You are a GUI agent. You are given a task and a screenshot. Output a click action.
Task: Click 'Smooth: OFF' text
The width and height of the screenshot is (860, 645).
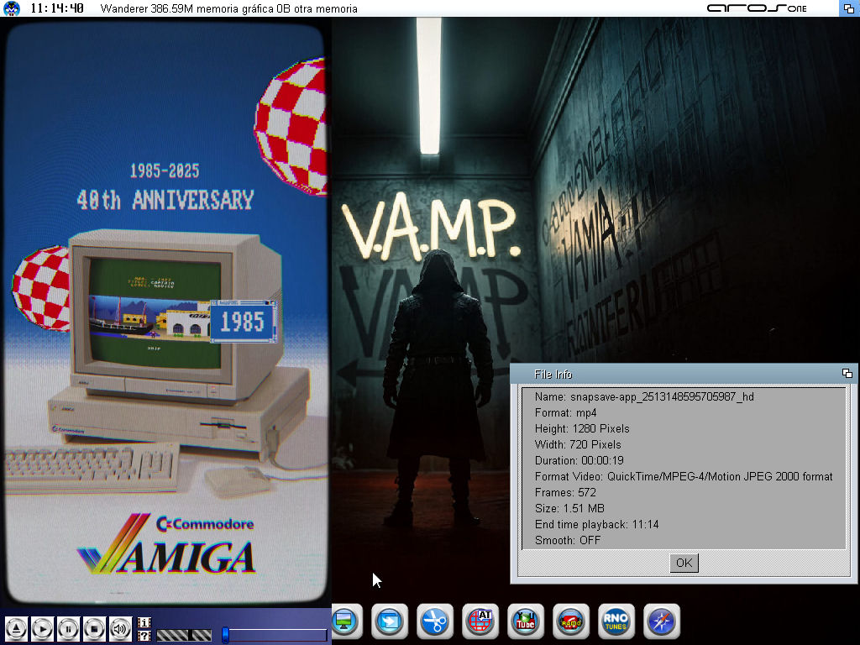point(568,540)
